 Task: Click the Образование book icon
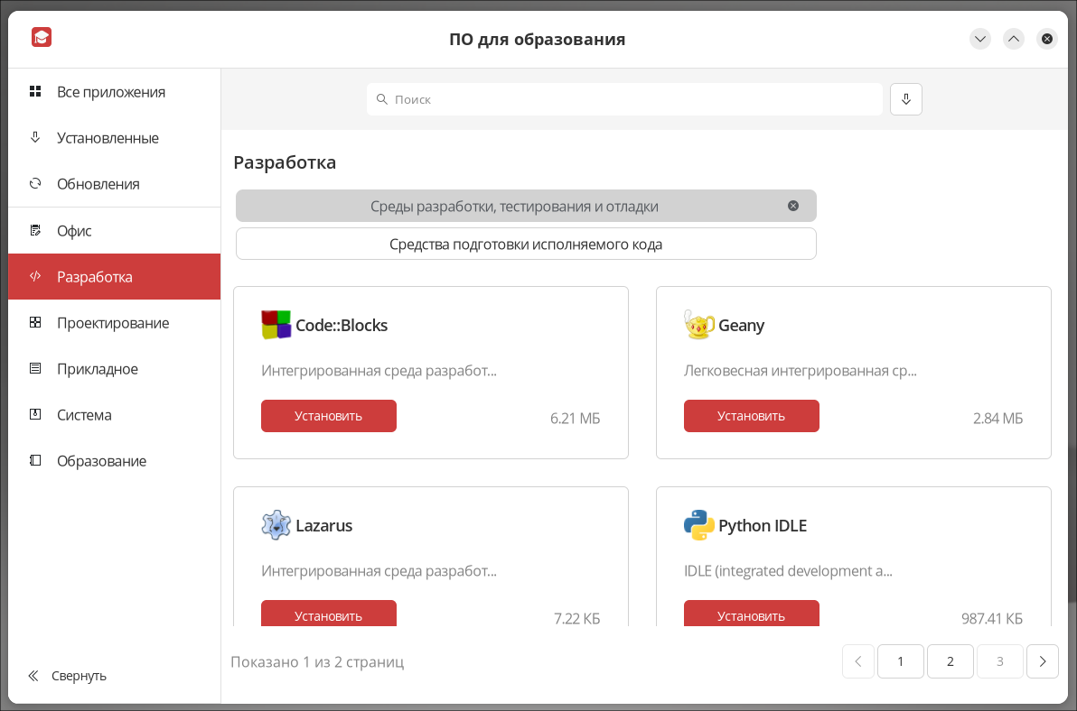coord(35,460)
